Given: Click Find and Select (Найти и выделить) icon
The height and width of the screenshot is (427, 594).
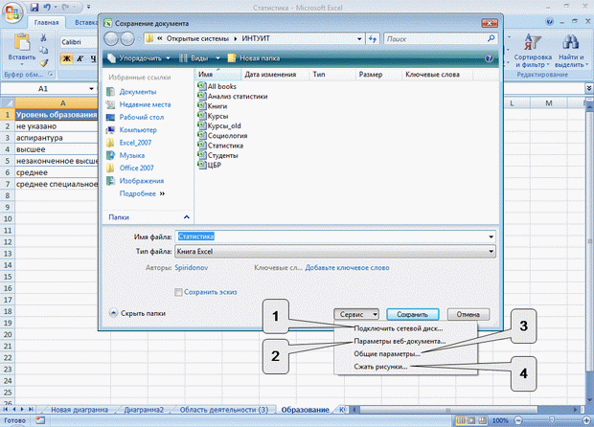Looking at the screenshot, I should click(x=570, y=41).
